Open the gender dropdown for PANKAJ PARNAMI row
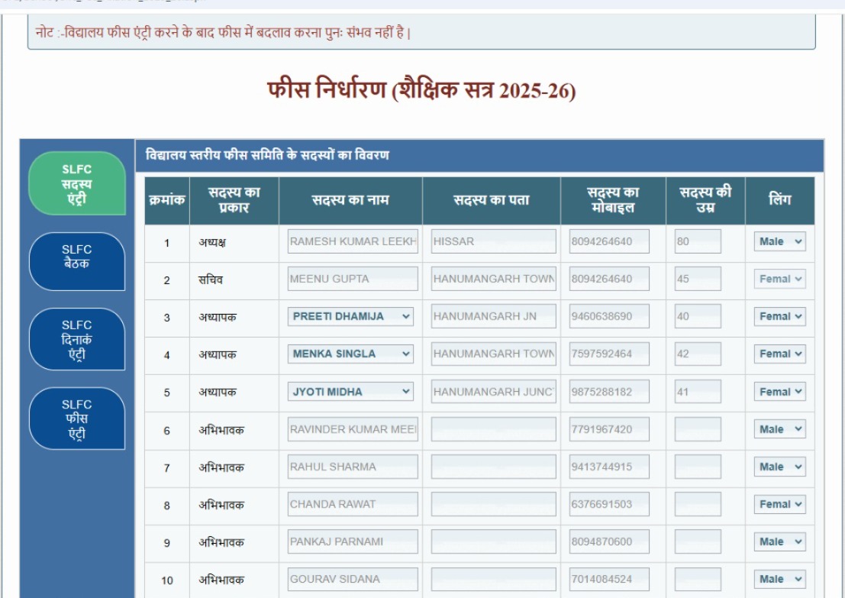845x598 pixels. click(x=780, y=541)
